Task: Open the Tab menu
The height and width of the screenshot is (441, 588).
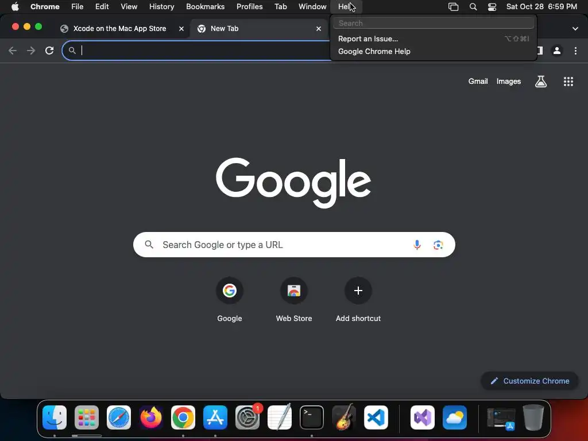Action: (x=280, y=7)
